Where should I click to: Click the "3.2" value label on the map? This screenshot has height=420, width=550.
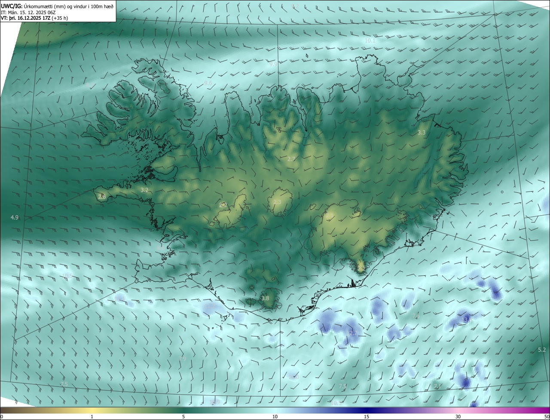click(x=144, y=190)
